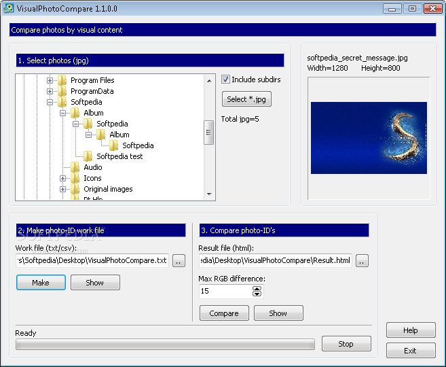Screen dimensions: 446x367
Task: Click the innermost Softpedia folder icon
Action: point(114,145)
